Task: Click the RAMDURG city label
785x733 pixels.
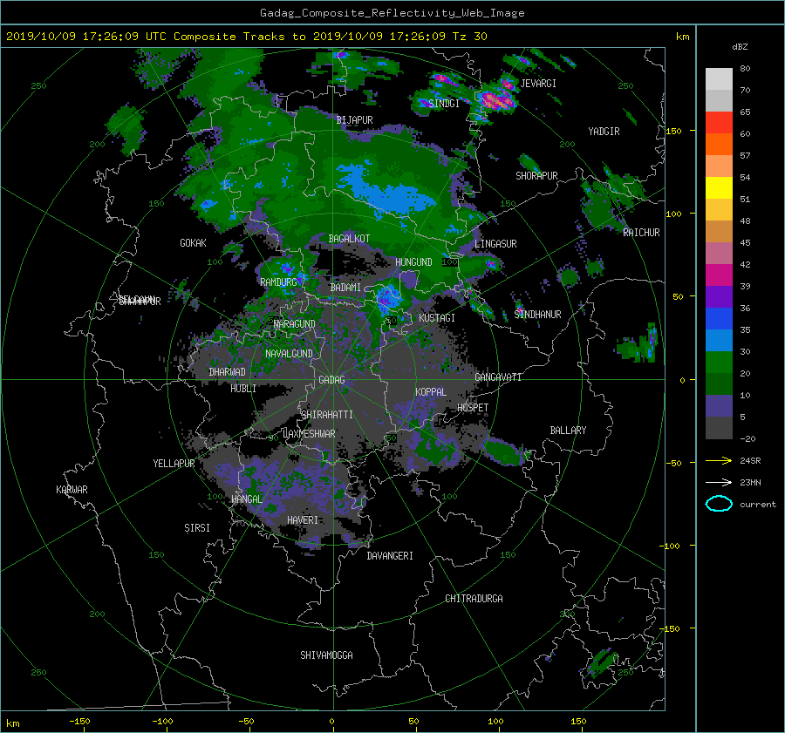Action: (x=278, y=282)
